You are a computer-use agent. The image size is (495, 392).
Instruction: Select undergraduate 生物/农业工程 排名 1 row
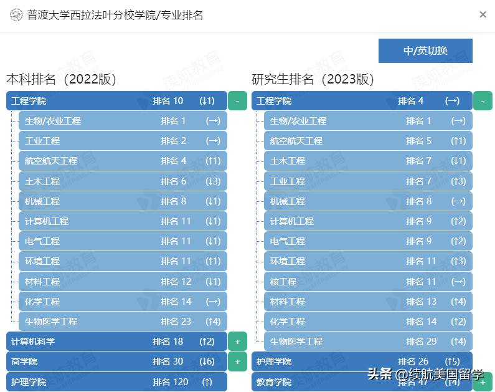(123, 121)
